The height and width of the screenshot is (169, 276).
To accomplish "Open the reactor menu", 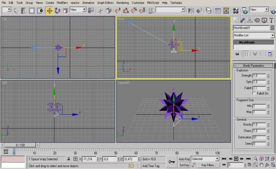I will pos(75,3).
